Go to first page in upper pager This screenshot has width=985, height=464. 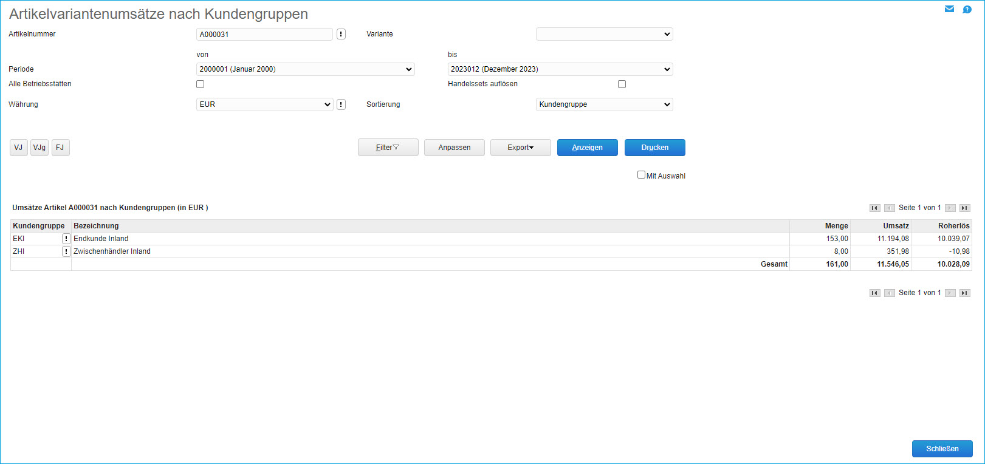pos(874,208)
